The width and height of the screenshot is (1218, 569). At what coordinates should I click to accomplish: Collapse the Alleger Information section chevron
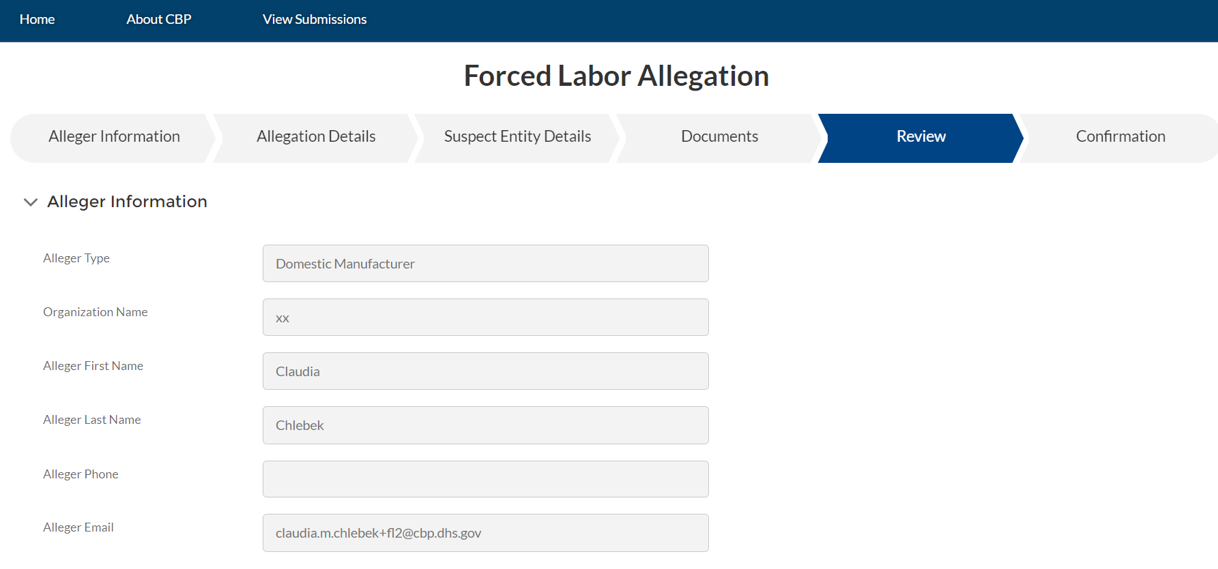(x=30, y=202)
